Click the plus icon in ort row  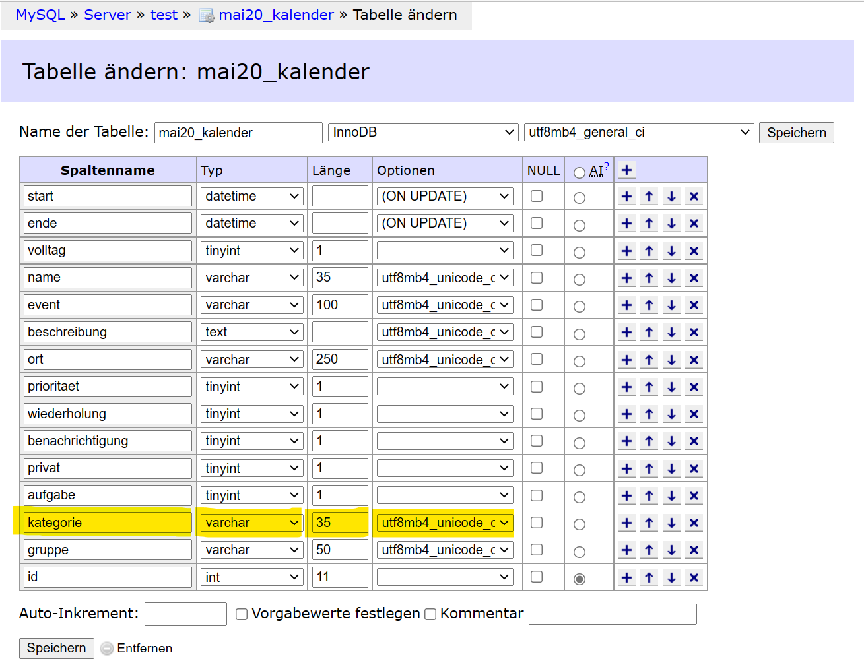(626, 360)
